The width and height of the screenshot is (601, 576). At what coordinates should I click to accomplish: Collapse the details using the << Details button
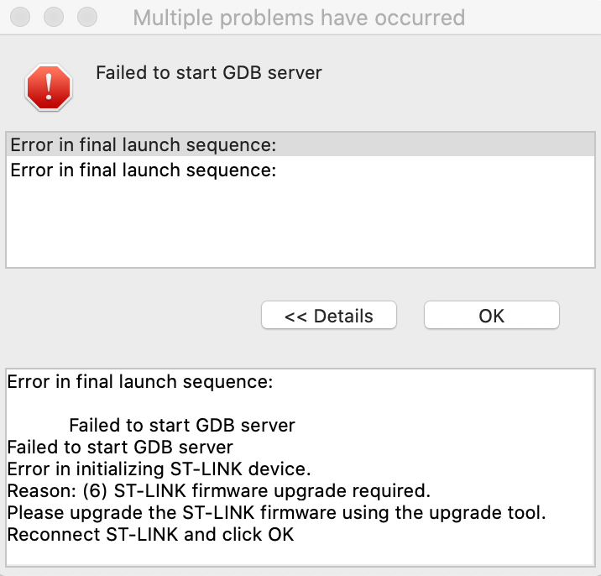pos(328,315)
